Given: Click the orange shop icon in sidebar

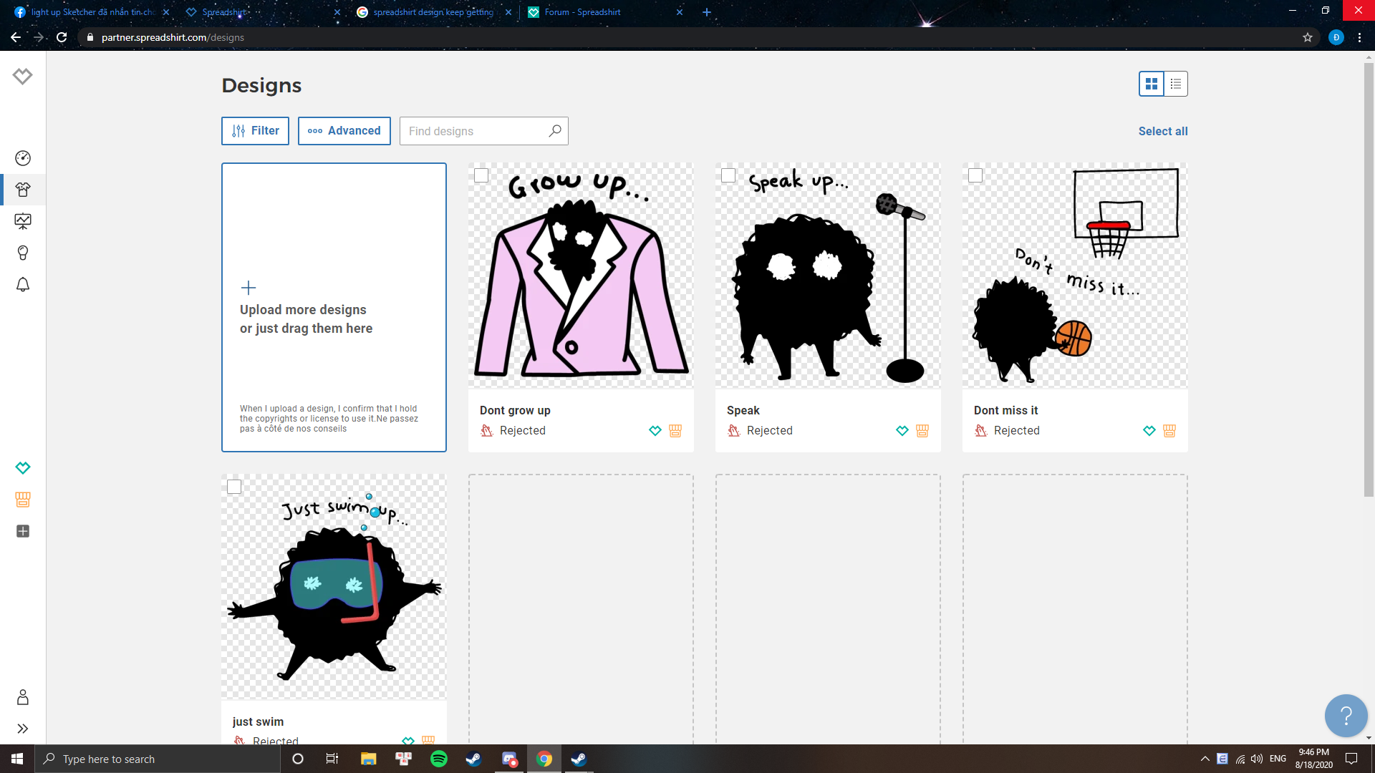Looking at the screenshot, I should coord(23,500).
